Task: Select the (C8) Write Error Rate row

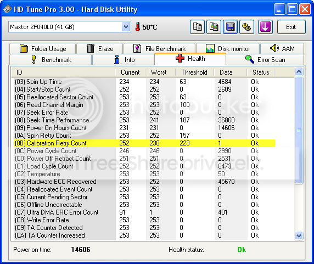Action: 144,220
